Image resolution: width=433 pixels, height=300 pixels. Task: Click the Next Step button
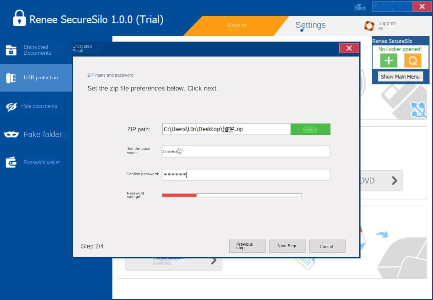click(287, 246)
